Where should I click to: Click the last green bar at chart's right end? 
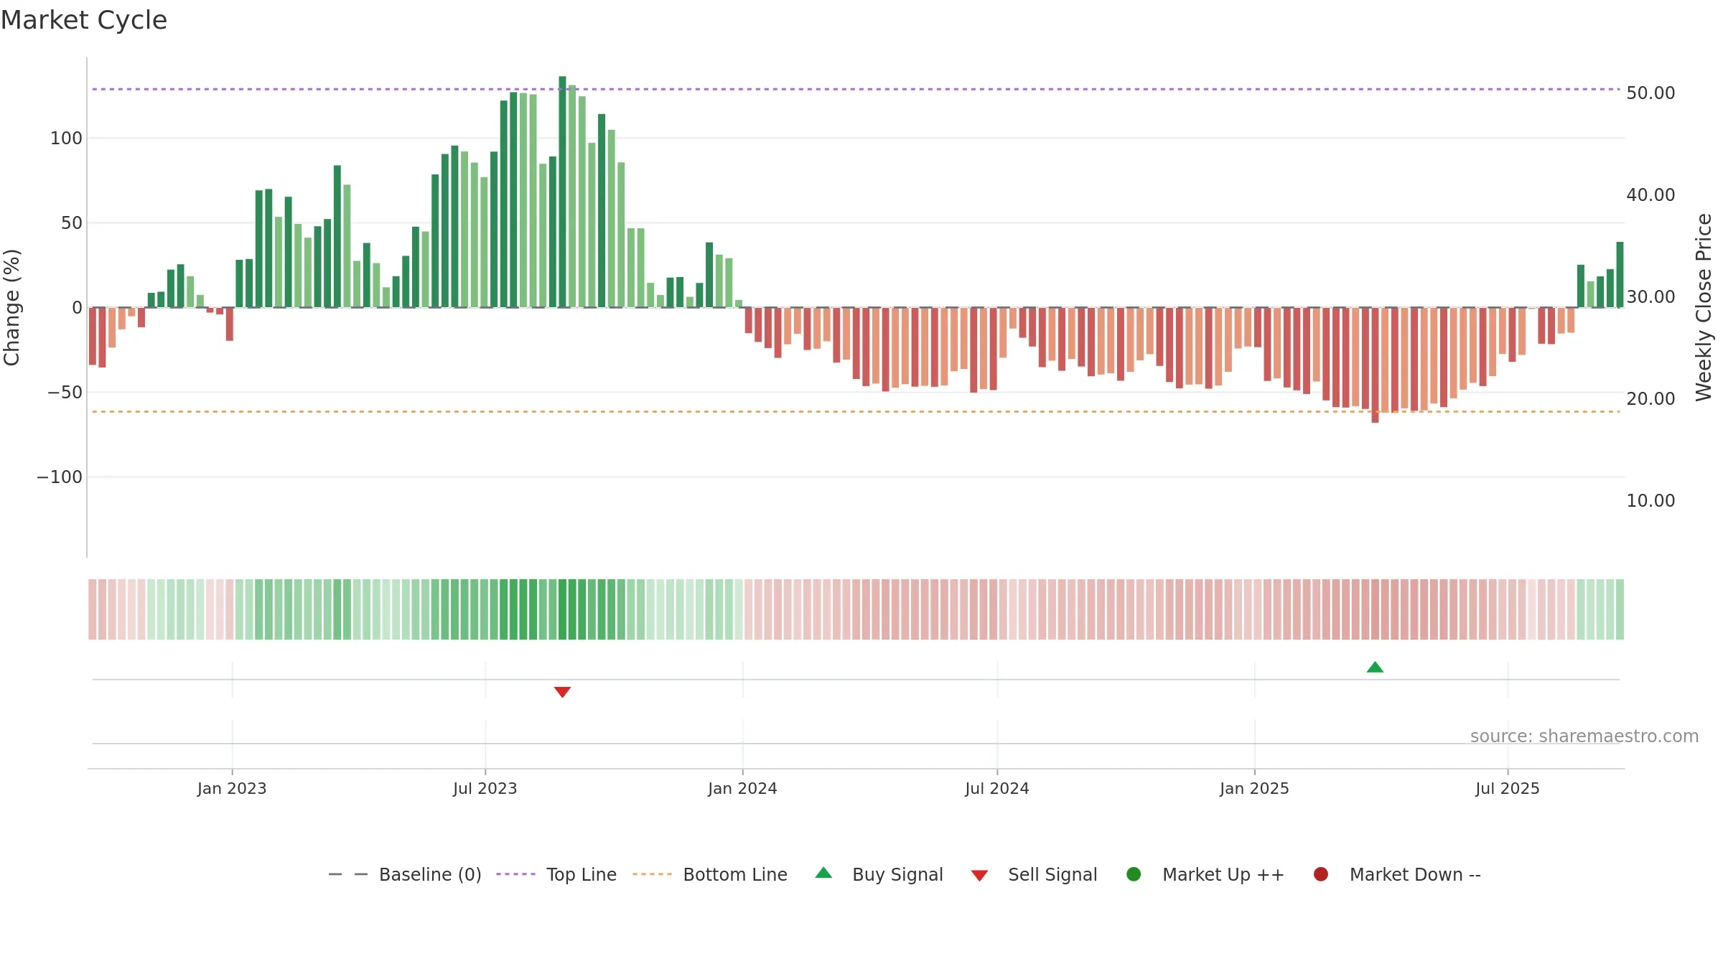pyautogui.click(x=1620, y=275)
